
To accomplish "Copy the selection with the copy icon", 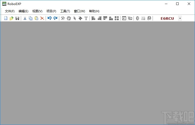I will 31,18.
